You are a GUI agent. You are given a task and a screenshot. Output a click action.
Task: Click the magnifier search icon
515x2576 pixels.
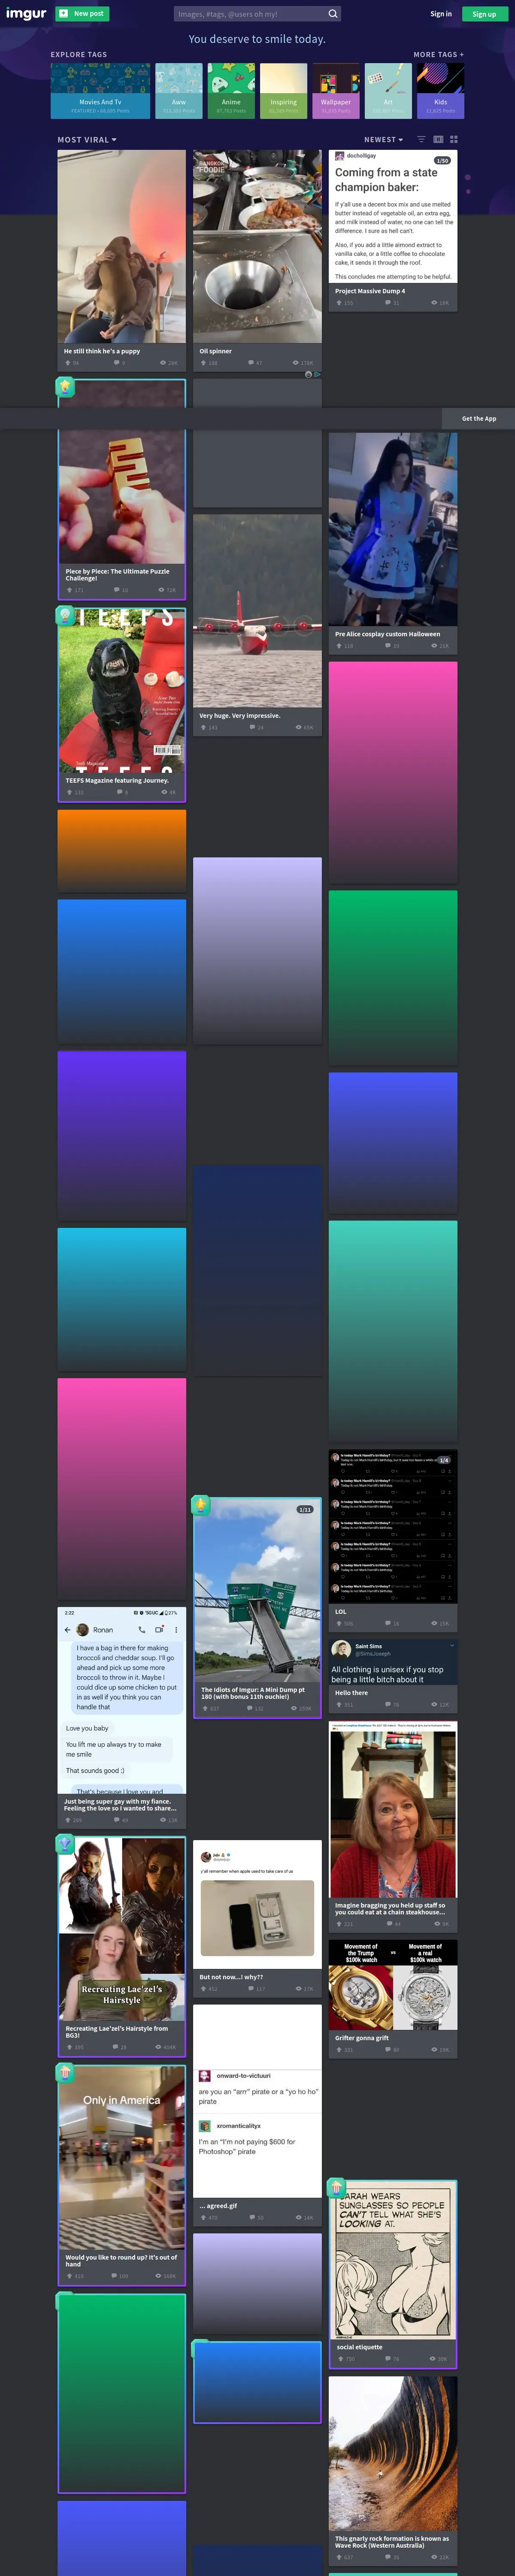point(333,14)
